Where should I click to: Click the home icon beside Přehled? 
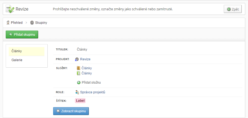pos(8,23)
